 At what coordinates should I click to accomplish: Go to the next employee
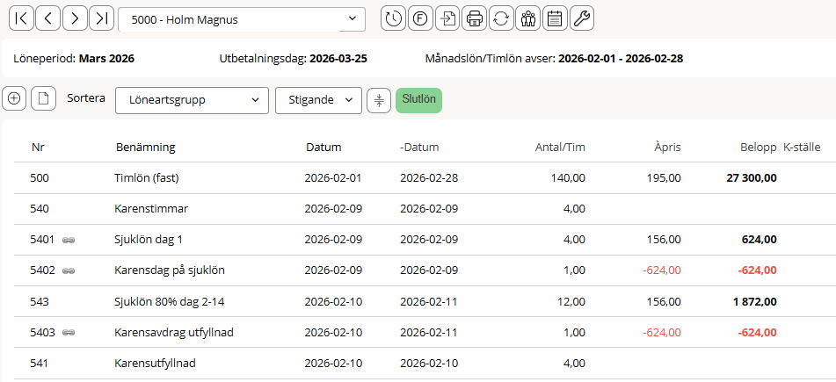(76, 18)
